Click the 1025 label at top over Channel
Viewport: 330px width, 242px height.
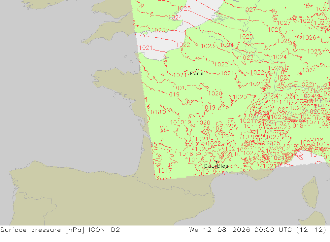click(x=184, y=9)
